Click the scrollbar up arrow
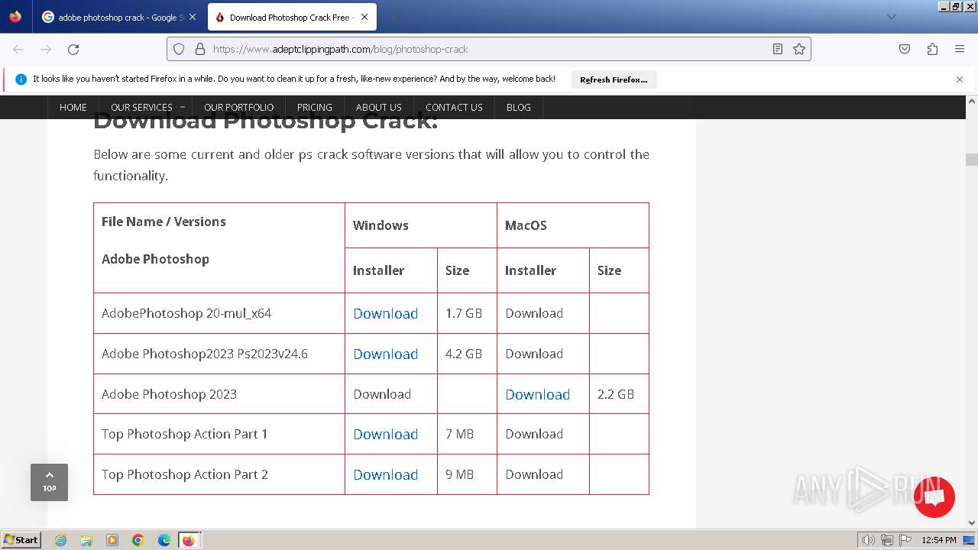The image size is (978, 550). tap(972, 101)
